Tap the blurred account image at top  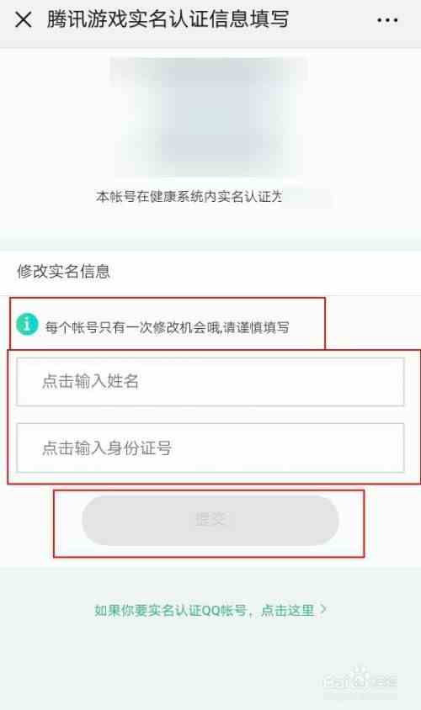(210, 117)
